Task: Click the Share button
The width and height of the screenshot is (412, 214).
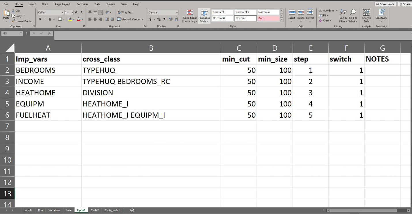Action: click(405, 4)
